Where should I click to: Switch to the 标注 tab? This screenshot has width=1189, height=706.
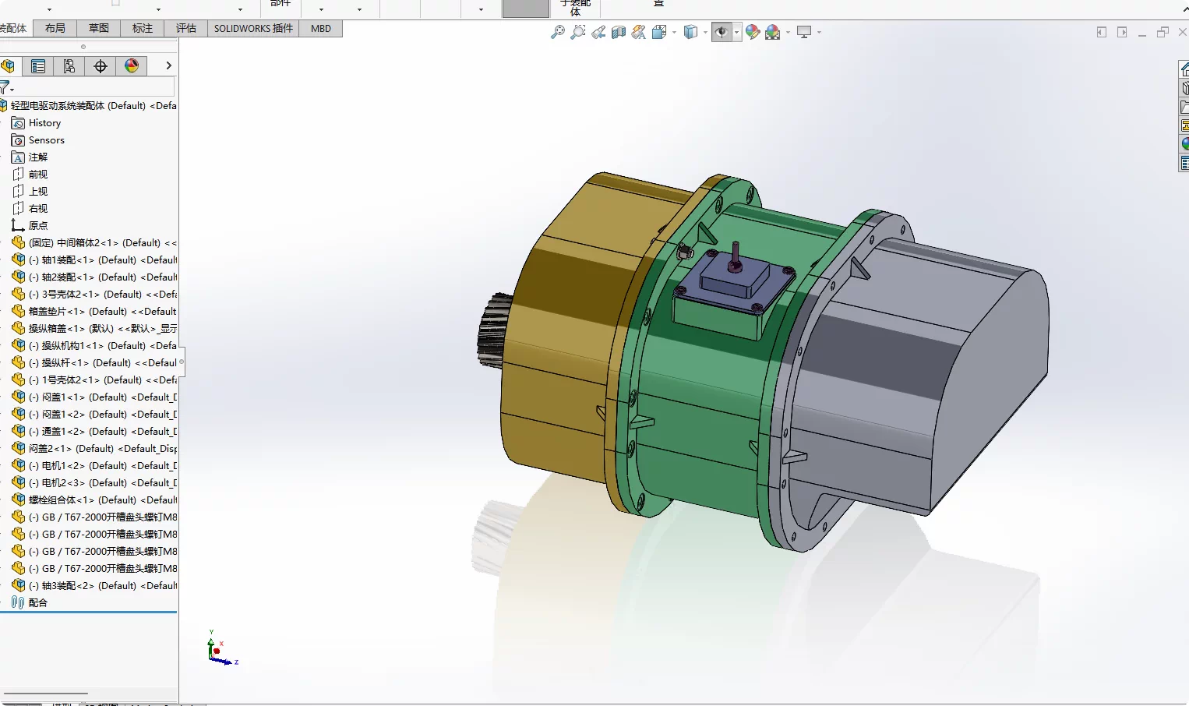(x=143, y=28)
